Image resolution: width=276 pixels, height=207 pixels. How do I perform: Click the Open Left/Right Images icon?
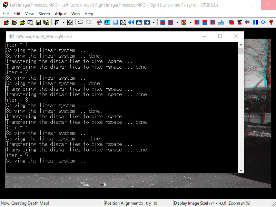(x=14, y=22)
